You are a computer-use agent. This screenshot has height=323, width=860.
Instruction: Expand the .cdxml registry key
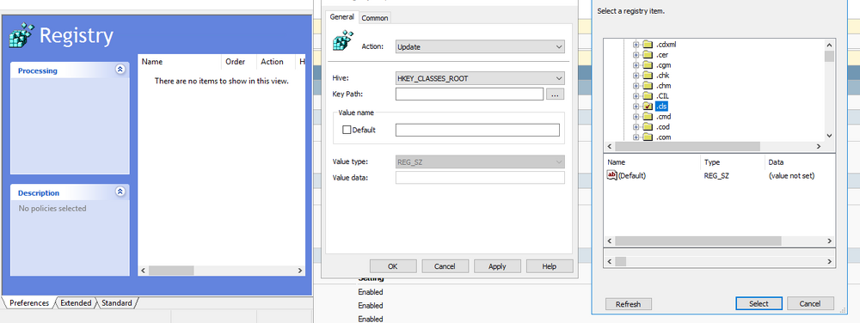coord(636,45)
